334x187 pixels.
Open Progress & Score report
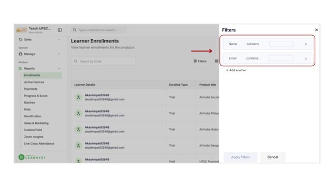(36, 96)
